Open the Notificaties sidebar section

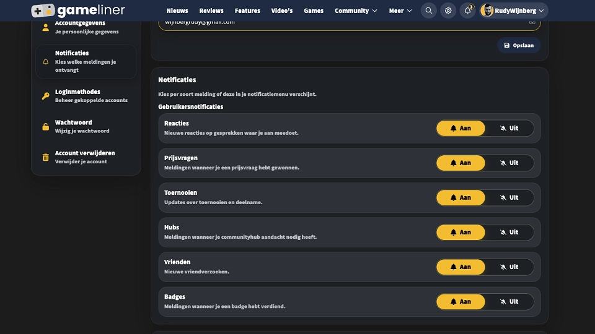86,61
